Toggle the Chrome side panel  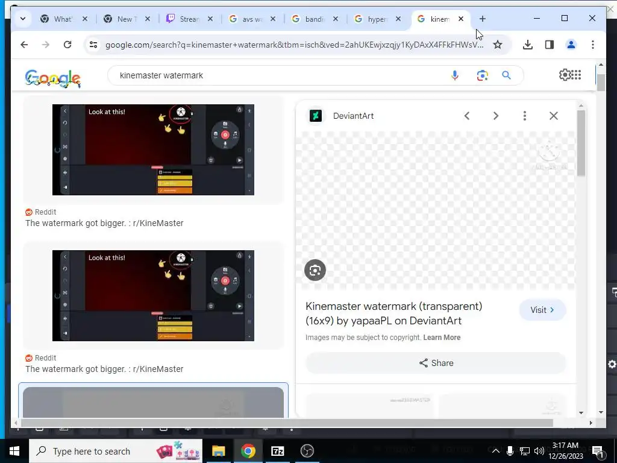[550, 45]
